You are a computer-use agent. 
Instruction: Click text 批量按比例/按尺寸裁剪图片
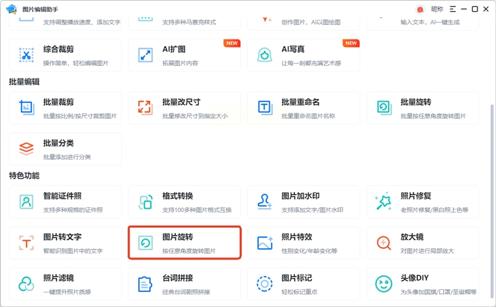80,116
